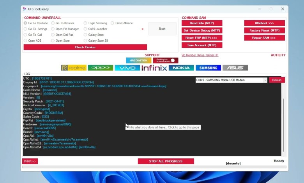Click the MediaTek logo icon
The width and height of the screenshot is (304, 183).
pos(138,60)
